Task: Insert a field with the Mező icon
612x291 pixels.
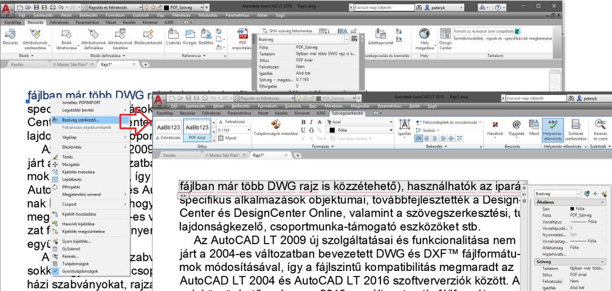Action: (534, 124)
